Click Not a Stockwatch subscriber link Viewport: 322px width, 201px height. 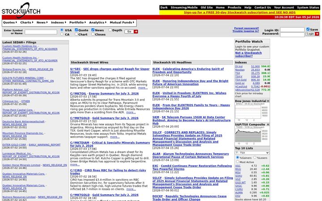coord(249,54)
